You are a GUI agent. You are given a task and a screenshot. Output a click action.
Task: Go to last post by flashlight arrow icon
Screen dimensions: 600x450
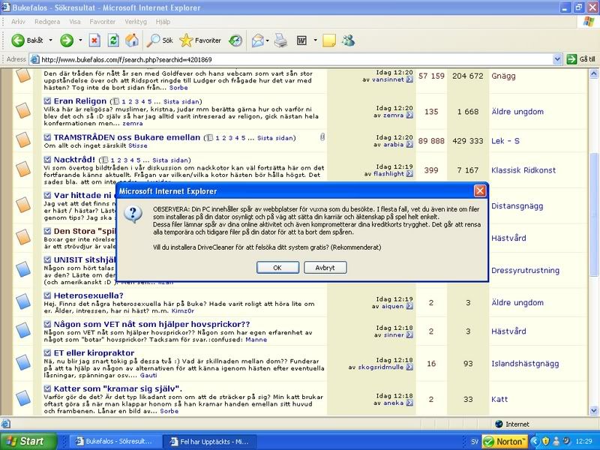(409, 174)
